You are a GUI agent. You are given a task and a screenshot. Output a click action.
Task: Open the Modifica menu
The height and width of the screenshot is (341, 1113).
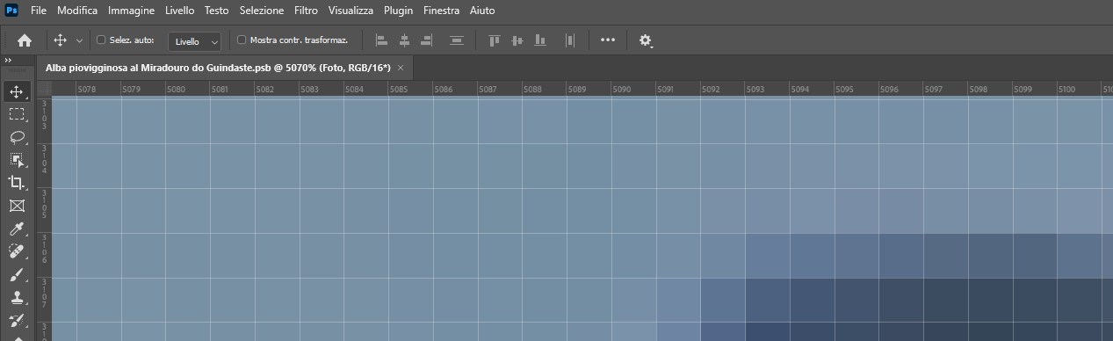click(77, 11)
